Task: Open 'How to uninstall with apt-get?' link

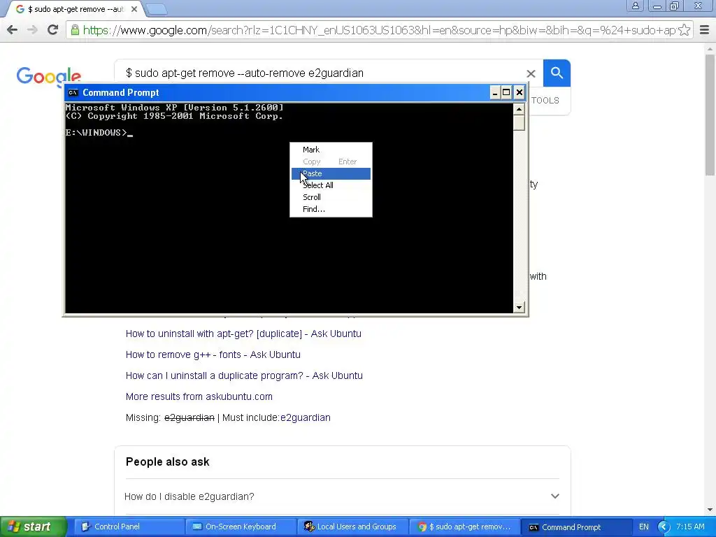Action: (243, 334)
